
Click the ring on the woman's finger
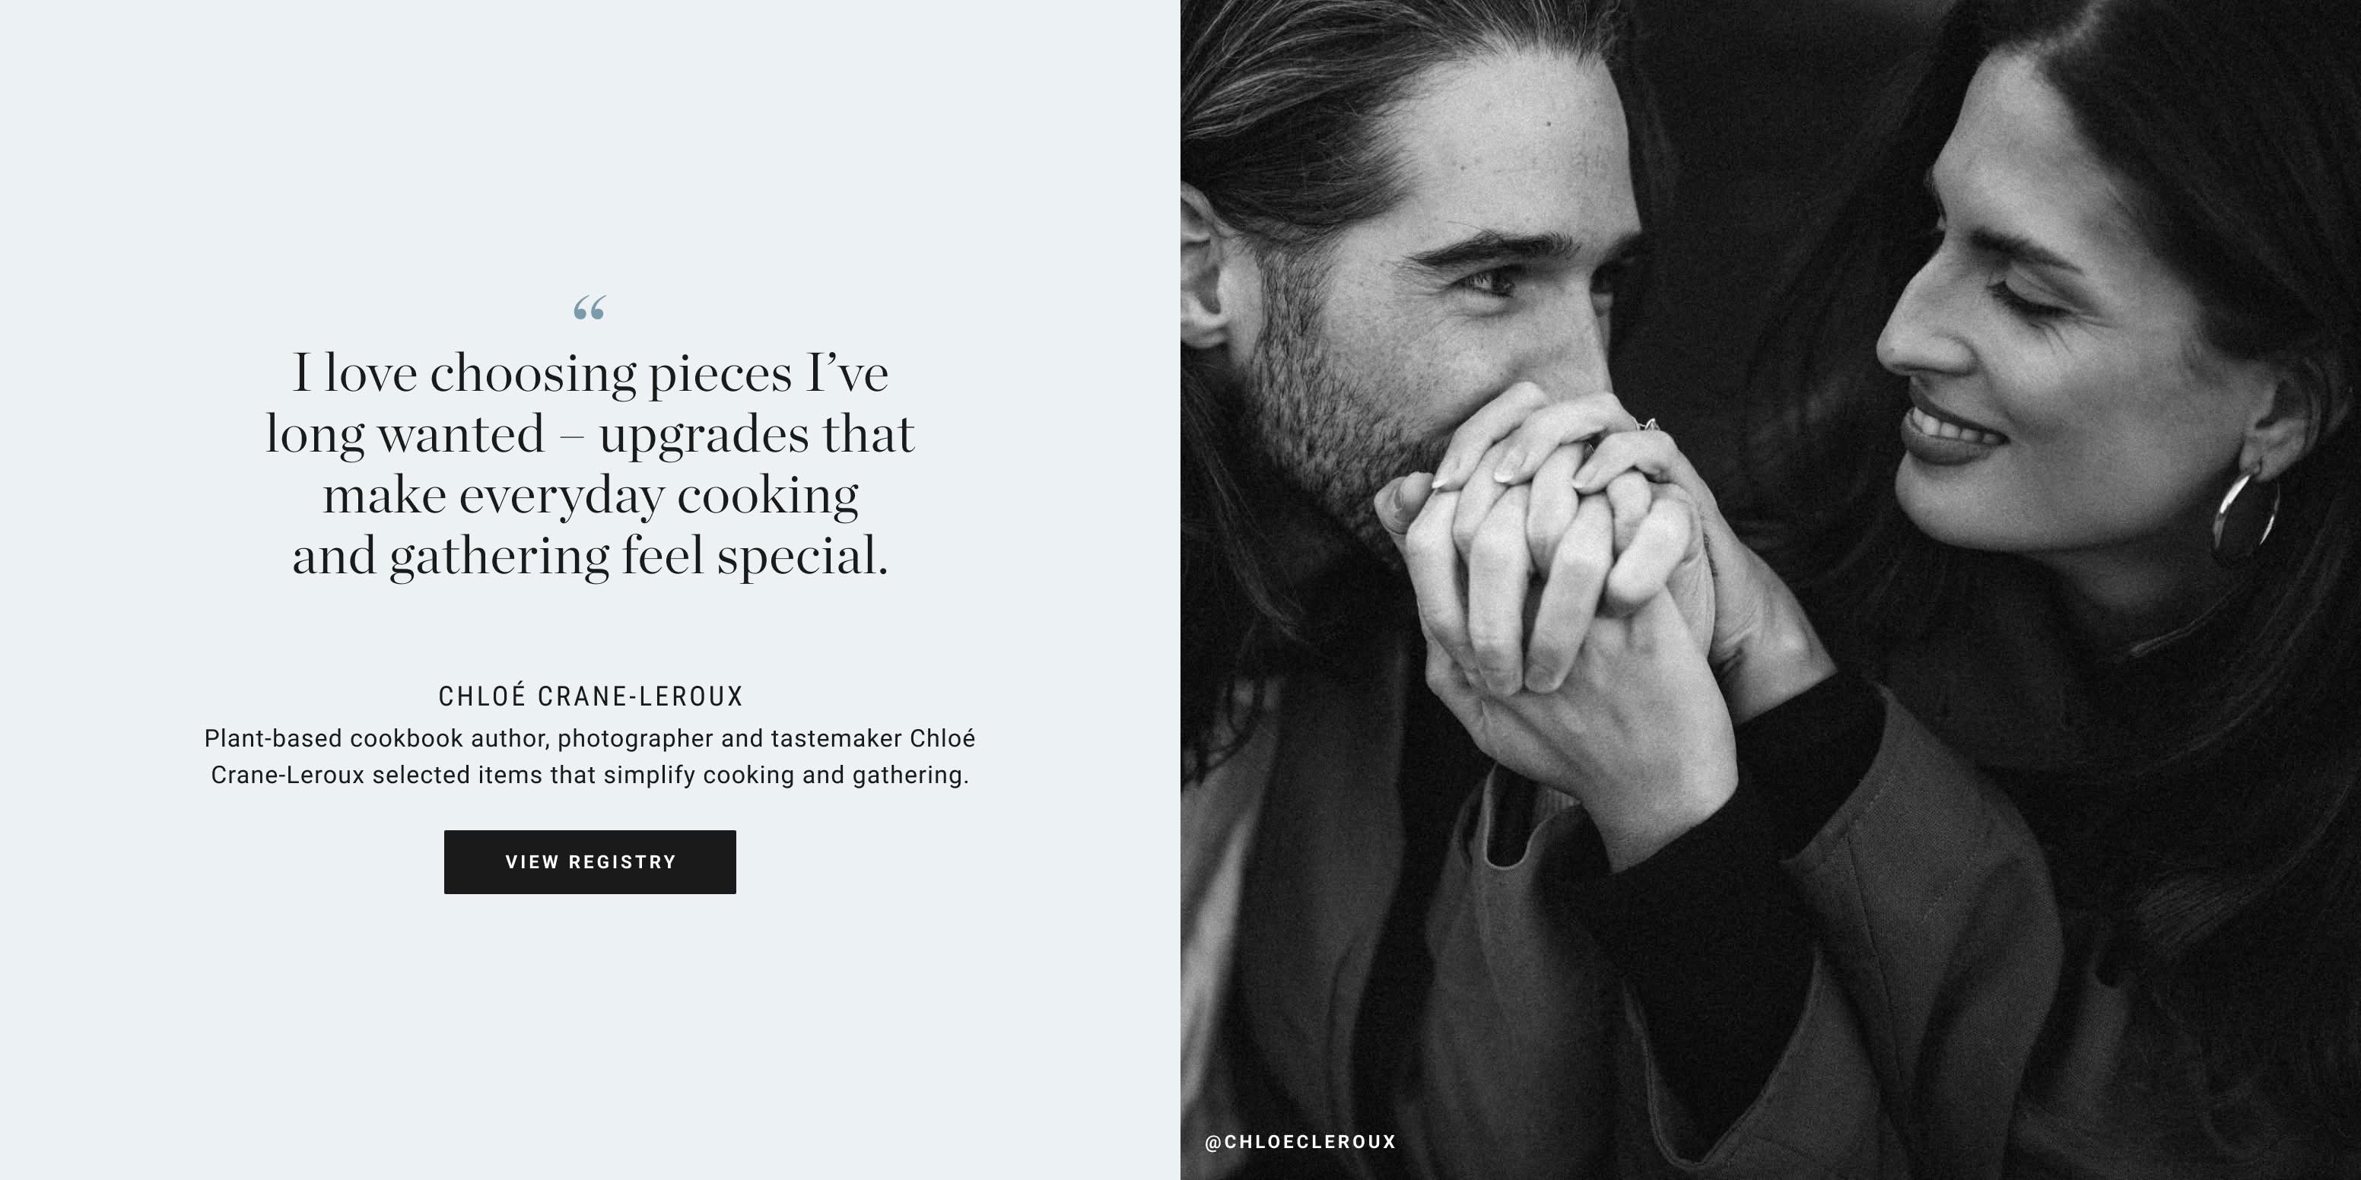pos(1646,425)
